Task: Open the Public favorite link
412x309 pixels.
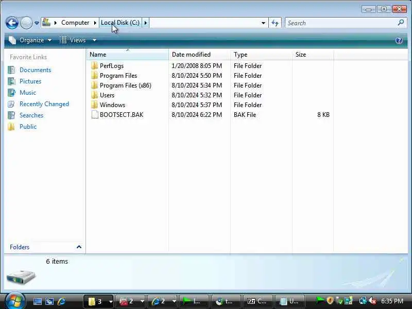Action: click(28, 126)
